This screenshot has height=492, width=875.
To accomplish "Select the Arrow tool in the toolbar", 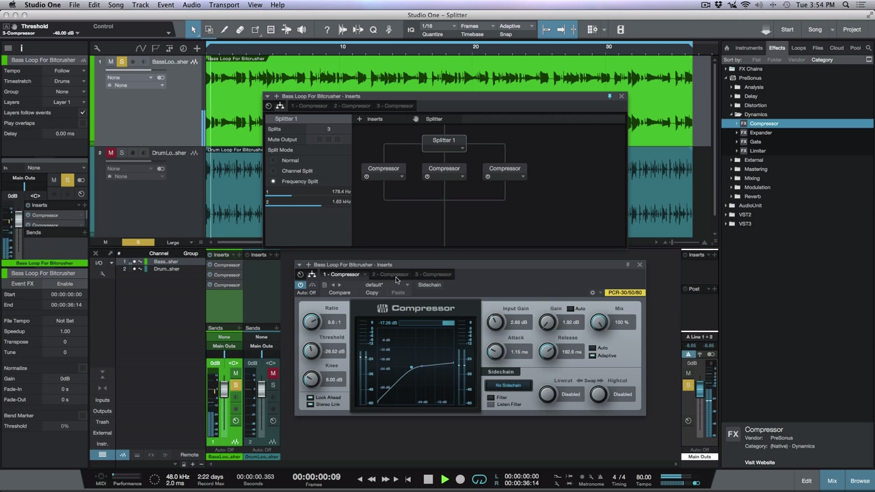I will pos(193,29).
